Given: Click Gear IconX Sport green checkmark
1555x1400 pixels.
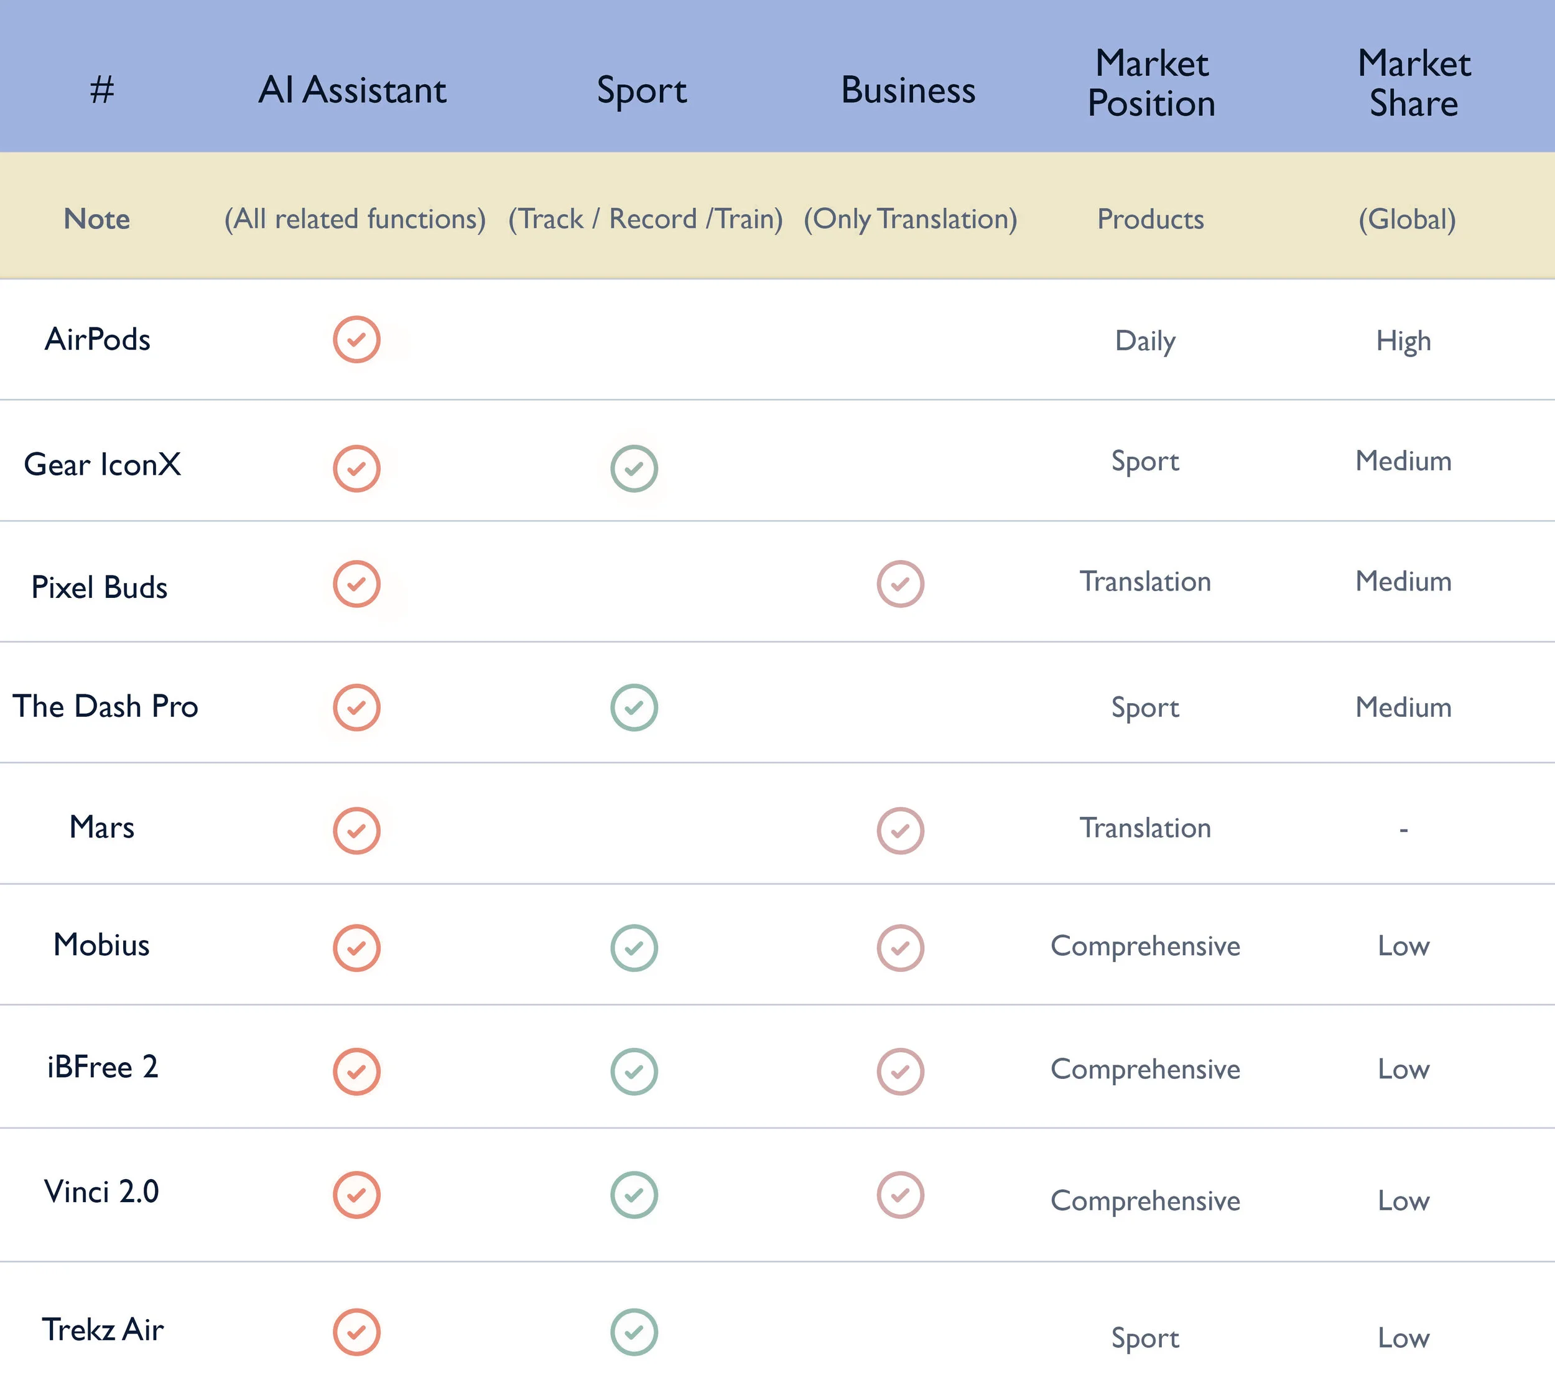Looking at the screenshot, I should (634, 469).
